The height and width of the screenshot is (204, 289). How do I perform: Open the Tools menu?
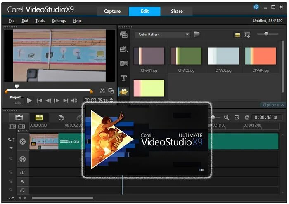click(40, 21)
